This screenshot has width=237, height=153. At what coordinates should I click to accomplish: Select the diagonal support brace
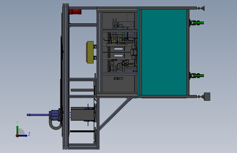(x=115, y=114)
